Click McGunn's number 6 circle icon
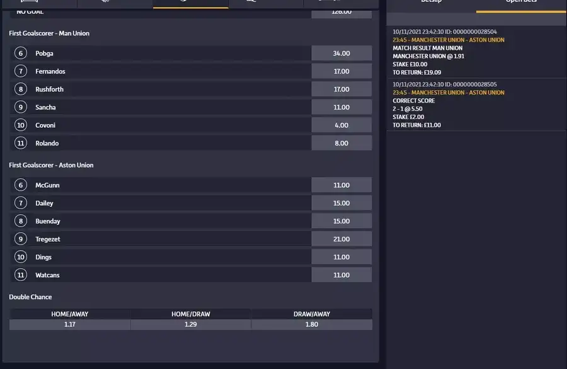The image size is (567, 369). pyautogui.click(x=21, y=185)
